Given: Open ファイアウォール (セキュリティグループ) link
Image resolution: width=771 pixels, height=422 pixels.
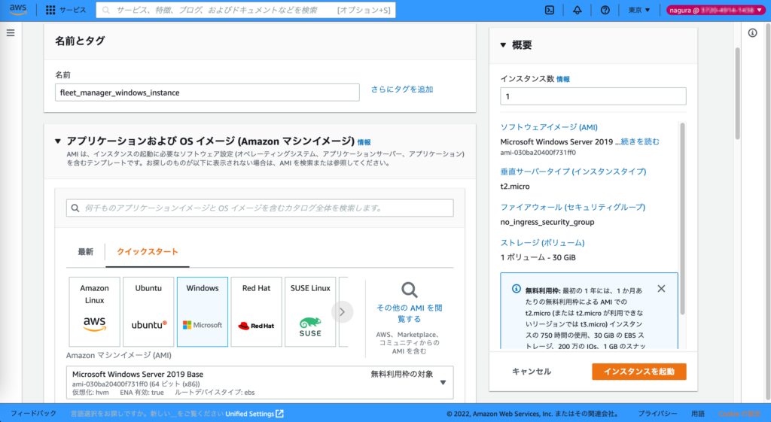Looking at the screenshot, I should (x=573, y=208).
